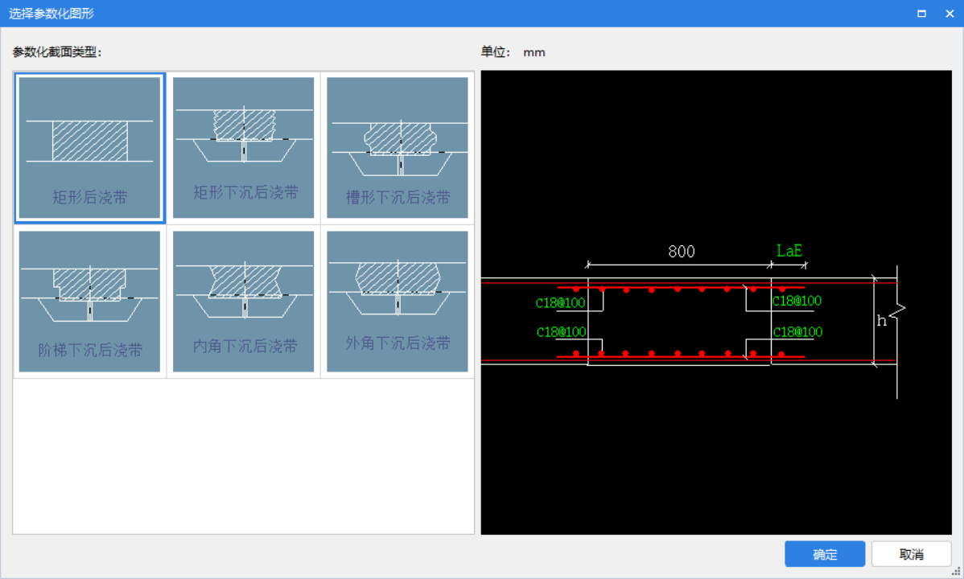Edit the upper-left C18@100 rebar label
964x579 pixels.
(x=560, y=302)
